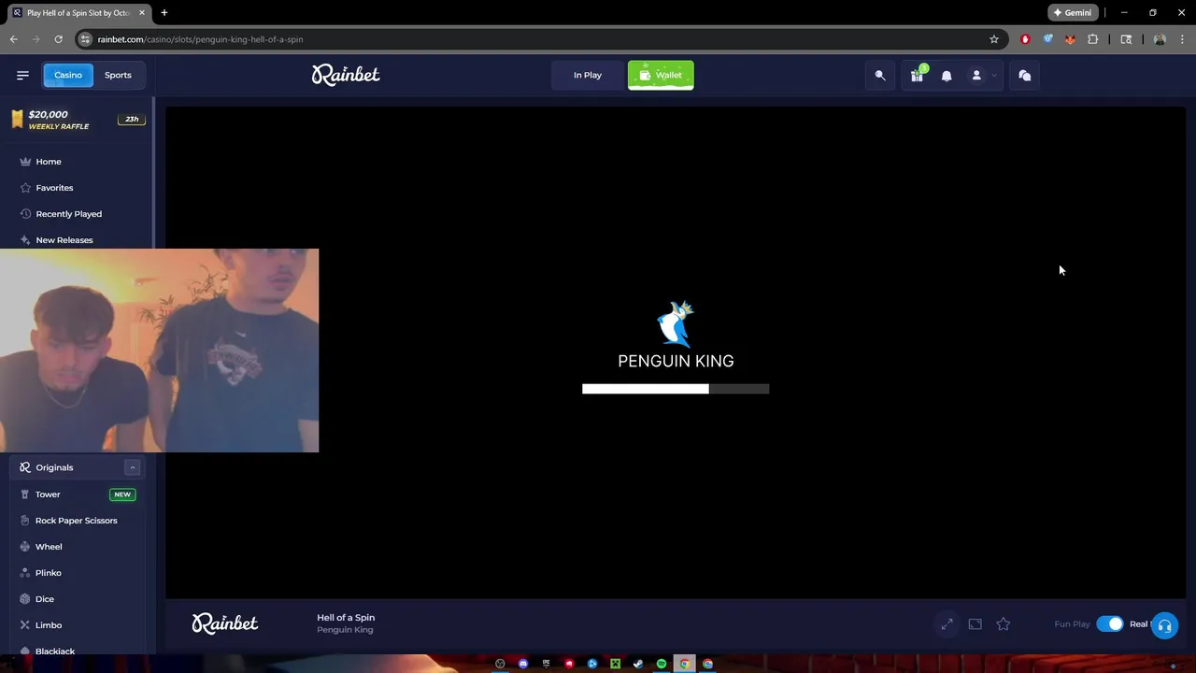The height and width of the screenshot is (673, 1196).
Task: Open red hand ad blocker extension
Action: pos(1025,39)
